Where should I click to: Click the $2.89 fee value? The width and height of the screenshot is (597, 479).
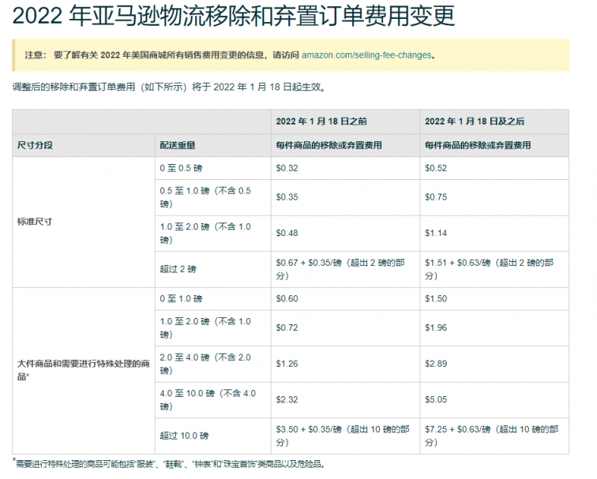(x=436, y=364)
